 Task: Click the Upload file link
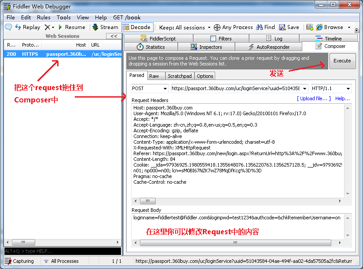(314, 98)
